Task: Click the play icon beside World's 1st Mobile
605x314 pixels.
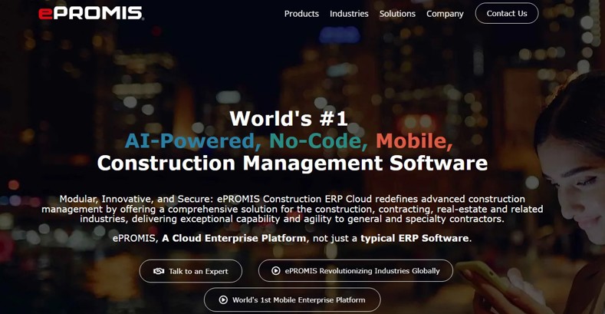Action: click(223, 300)
